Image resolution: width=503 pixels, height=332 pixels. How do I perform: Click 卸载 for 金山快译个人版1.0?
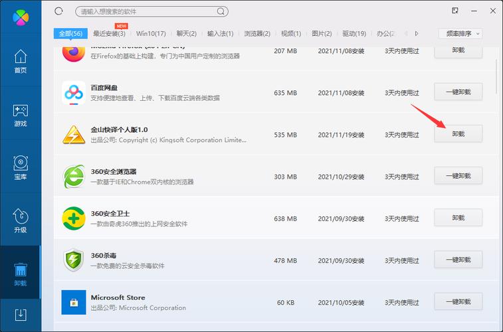tap(458, 133)
